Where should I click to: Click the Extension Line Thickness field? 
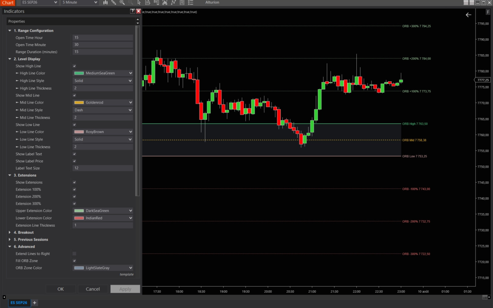tap(103, 225)
